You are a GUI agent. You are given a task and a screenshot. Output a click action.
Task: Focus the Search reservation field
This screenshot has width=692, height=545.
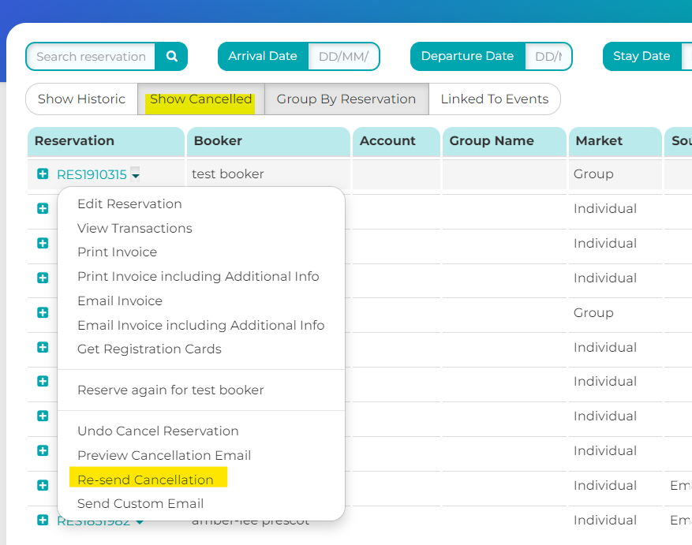pyautogui.click(x=91, y=57)
